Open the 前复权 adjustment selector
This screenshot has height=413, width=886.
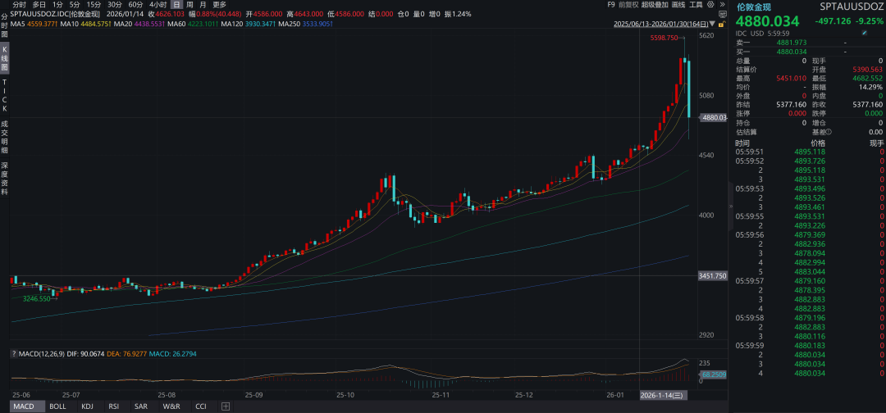tap(628, 5)
